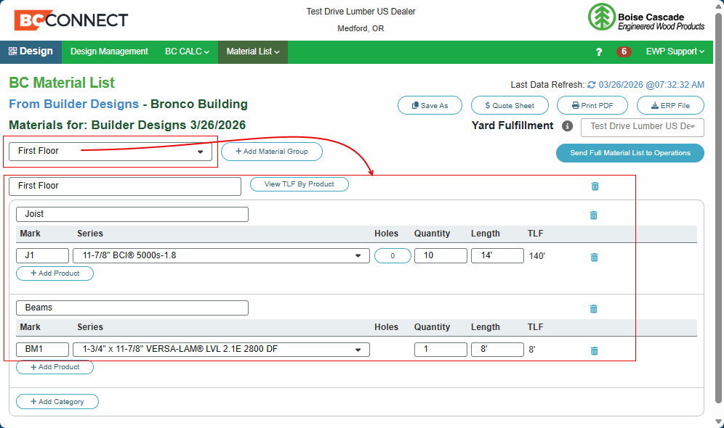Delete the First Floor material group
The image size is (724, 428).
click(x=595, y=186)
